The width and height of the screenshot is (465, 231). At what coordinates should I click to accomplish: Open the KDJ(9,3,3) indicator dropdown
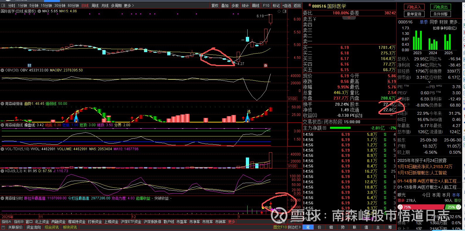pyautogui.click(x=2, y=171)
